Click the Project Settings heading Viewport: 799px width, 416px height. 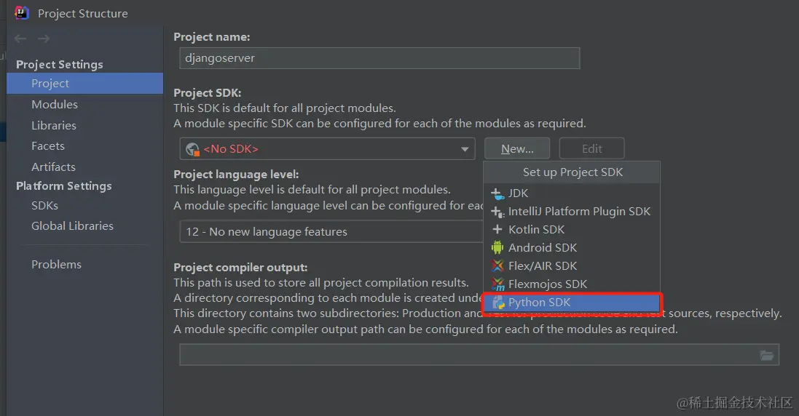click(59, 65)
